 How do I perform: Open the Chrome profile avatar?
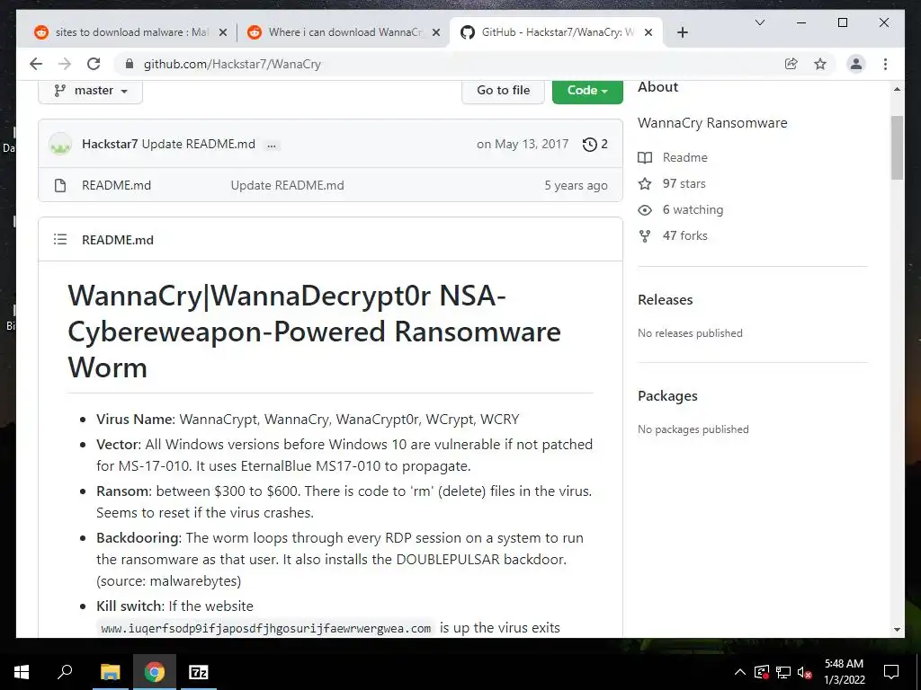(x=856, y=64)
